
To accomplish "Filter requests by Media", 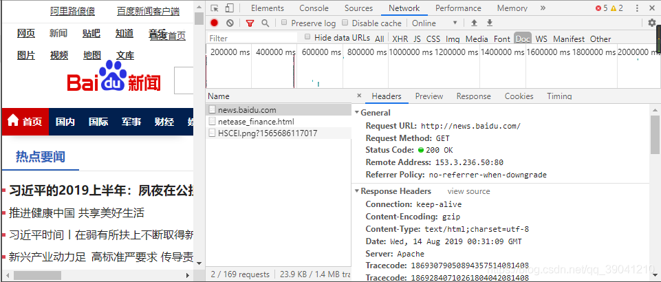I will point(477,39).
